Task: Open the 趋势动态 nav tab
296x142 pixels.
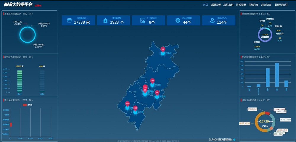Action: (x=266, y=5)
